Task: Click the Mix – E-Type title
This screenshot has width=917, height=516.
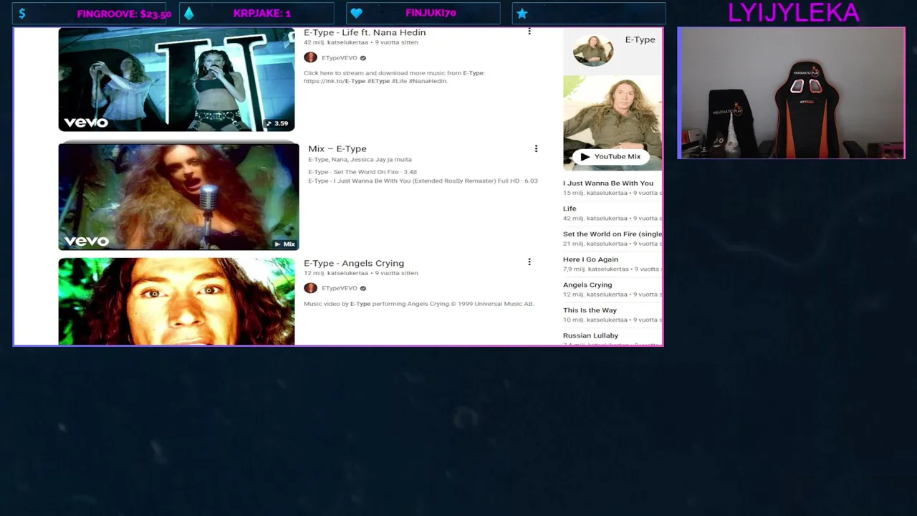Action: pyautogui.click(x=337, y=148)
